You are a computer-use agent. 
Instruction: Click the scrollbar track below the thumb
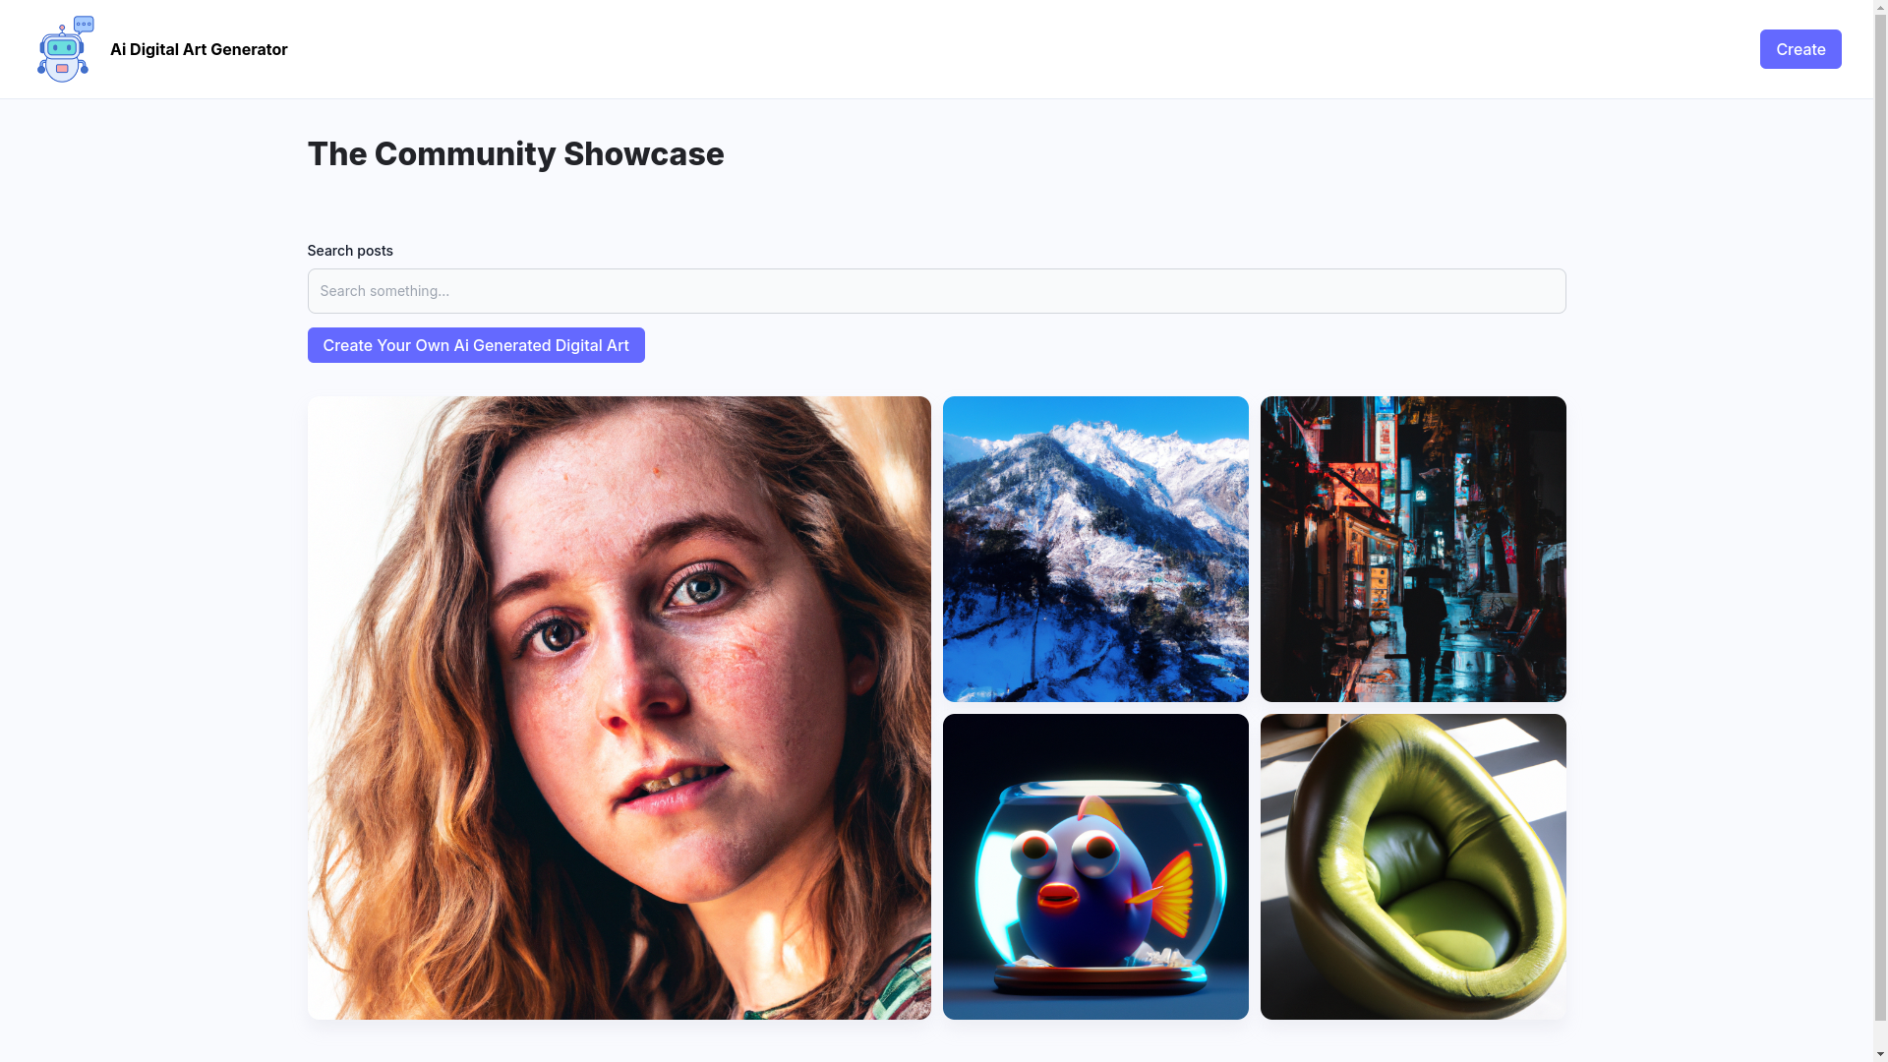tap(1880, 1032)
